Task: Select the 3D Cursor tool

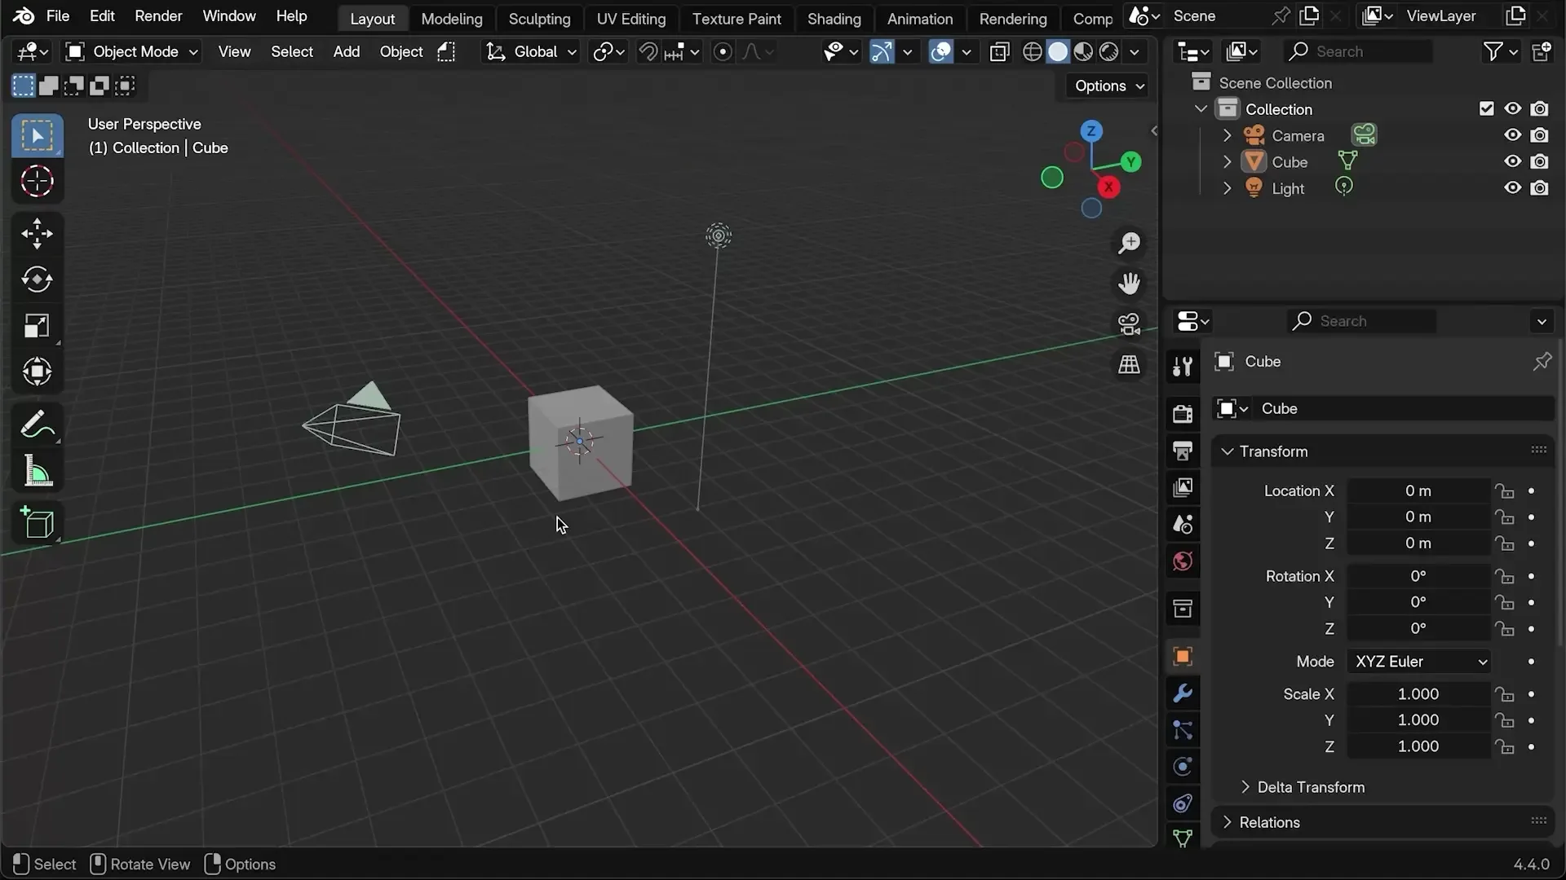Action: [x=37, y=181]
